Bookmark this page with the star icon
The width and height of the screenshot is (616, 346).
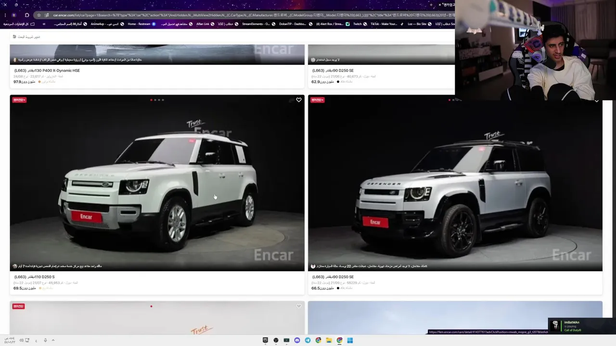39,15
